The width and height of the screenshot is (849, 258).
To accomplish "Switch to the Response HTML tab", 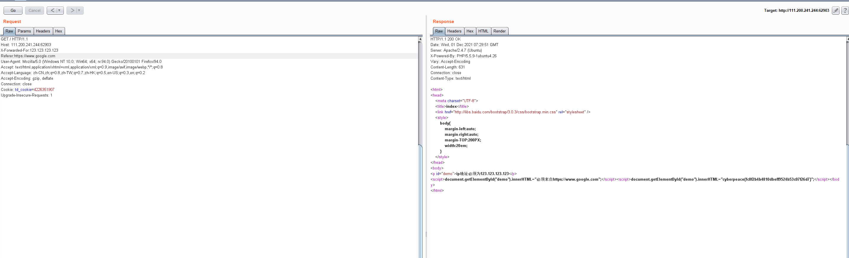I will coord(483,31).
